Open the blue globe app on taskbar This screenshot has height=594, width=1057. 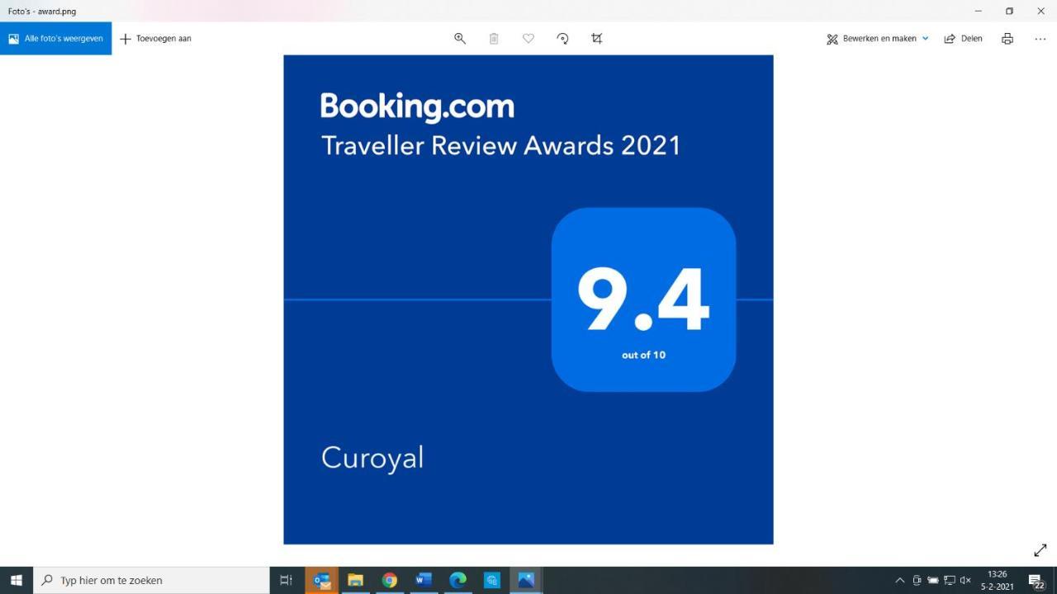click(x=492, y=580)
